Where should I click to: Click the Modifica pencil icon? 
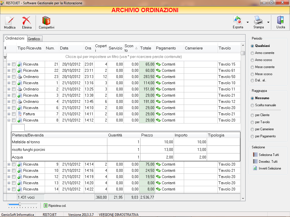[x=9, y=20]
